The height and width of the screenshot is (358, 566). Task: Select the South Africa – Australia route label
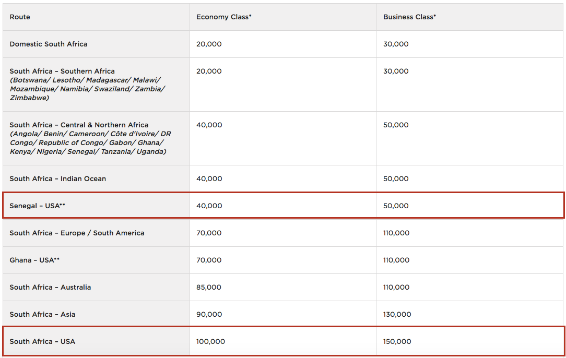pyautogui.click(x=50, y=288)
